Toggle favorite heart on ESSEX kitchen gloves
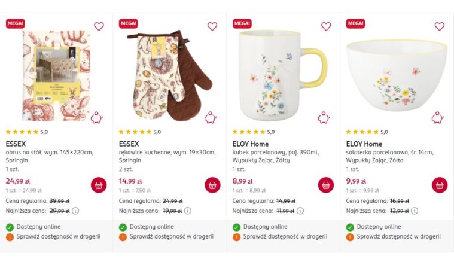The width and height of the screenshot is (454, 265). (x=212, y=26)
